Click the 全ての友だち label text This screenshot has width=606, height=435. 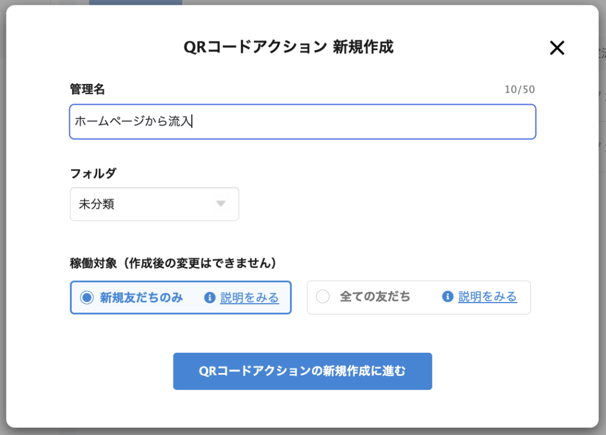tap(375, 297)
